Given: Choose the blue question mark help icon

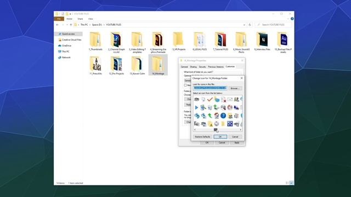Looking at the screenshot, I should tap(223, 115).
